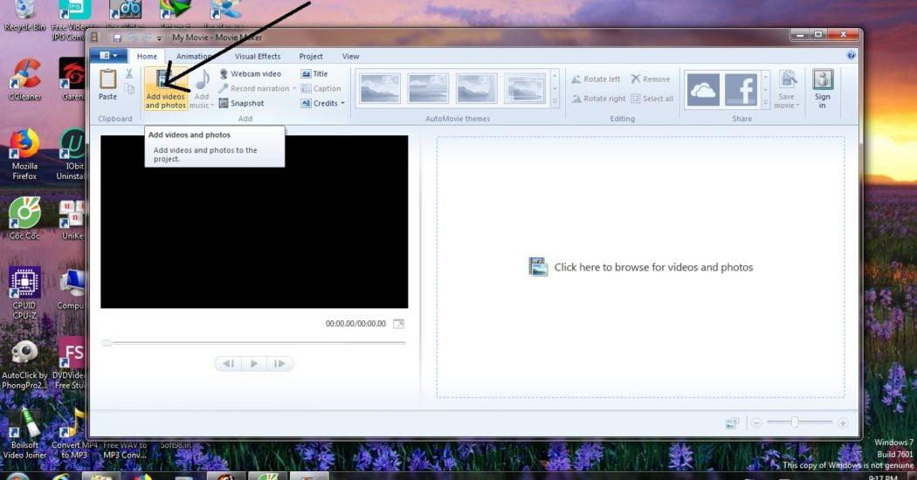Switch to the View tab
Image resolution: width=917 pixels, height=480 pixels.
point(350,56)
